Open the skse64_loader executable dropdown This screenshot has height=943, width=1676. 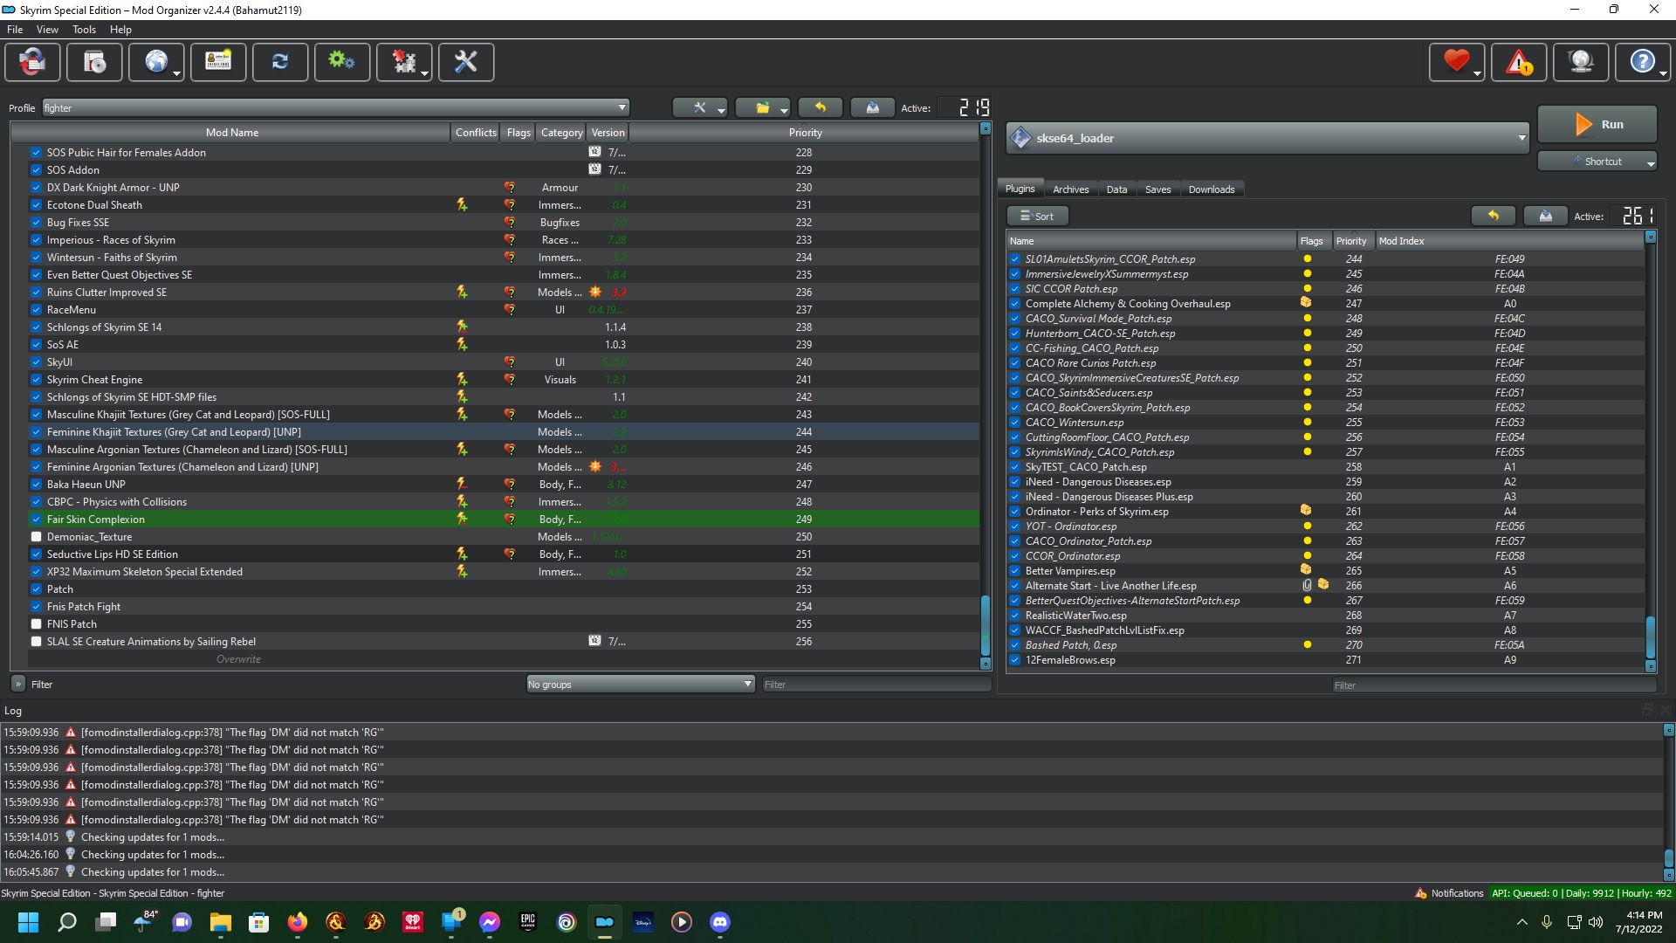1268,138
